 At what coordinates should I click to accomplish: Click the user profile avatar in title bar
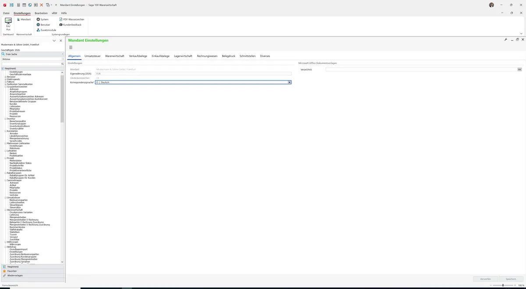click(x=491, y=5)
